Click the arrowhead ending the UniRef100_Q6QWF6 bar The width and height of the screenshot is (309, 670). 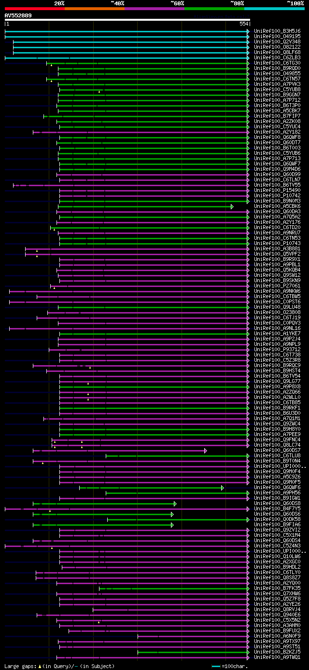pyautogui.click(x=223, y=488)
